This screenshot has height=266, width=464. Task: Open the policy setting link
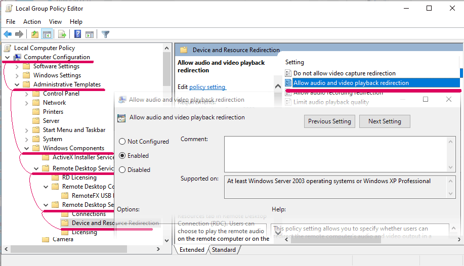207,87
